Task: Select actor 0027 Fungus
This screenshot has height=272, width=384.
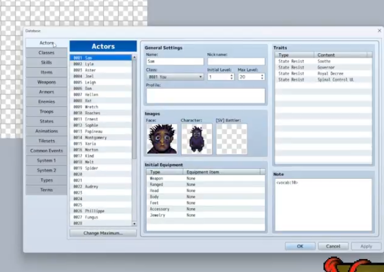Action: click(101, 217)
